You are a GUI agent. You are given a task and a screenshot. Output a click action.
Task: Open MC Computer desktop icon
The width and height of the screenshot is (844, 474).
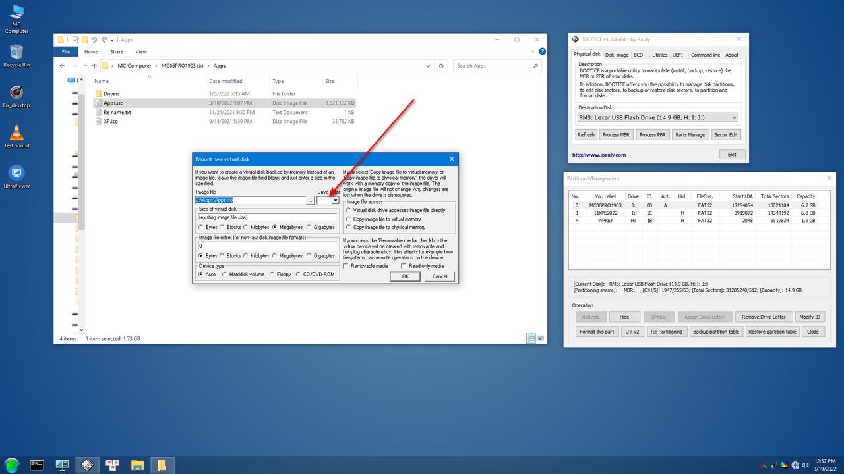[x=16, y=19]
